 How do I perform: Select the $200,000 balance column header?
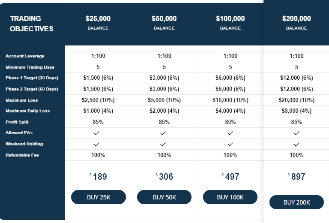coord(296,23)
